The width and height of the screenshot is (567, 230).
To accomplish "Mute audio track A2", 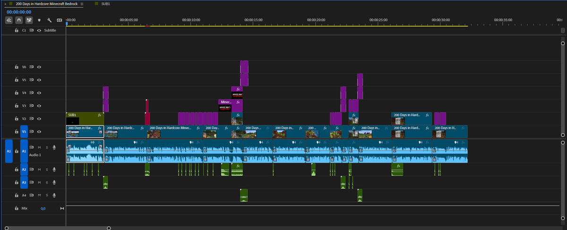I will point(39,169).
